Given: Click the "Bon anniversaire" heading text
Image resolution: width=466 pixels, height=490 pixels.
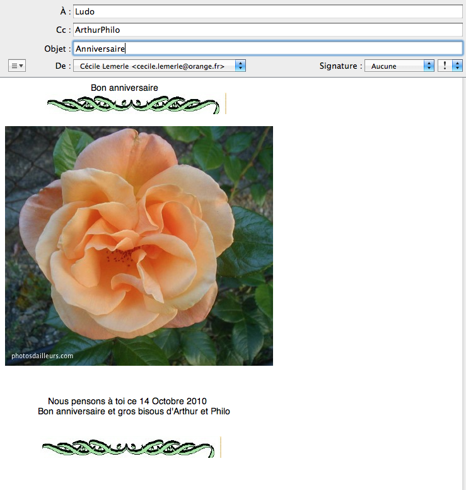Looking at the screenshot, I should 124,88.
